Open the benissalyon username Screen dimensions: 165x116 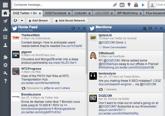[x=107, y=73]
